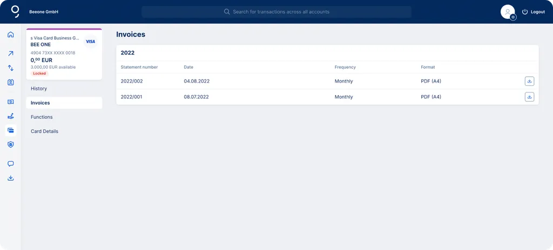The image size is (553, 250).
Task: Download statement 2022/001 PDF
Action: pyautogui.click(x=529, y=97)
